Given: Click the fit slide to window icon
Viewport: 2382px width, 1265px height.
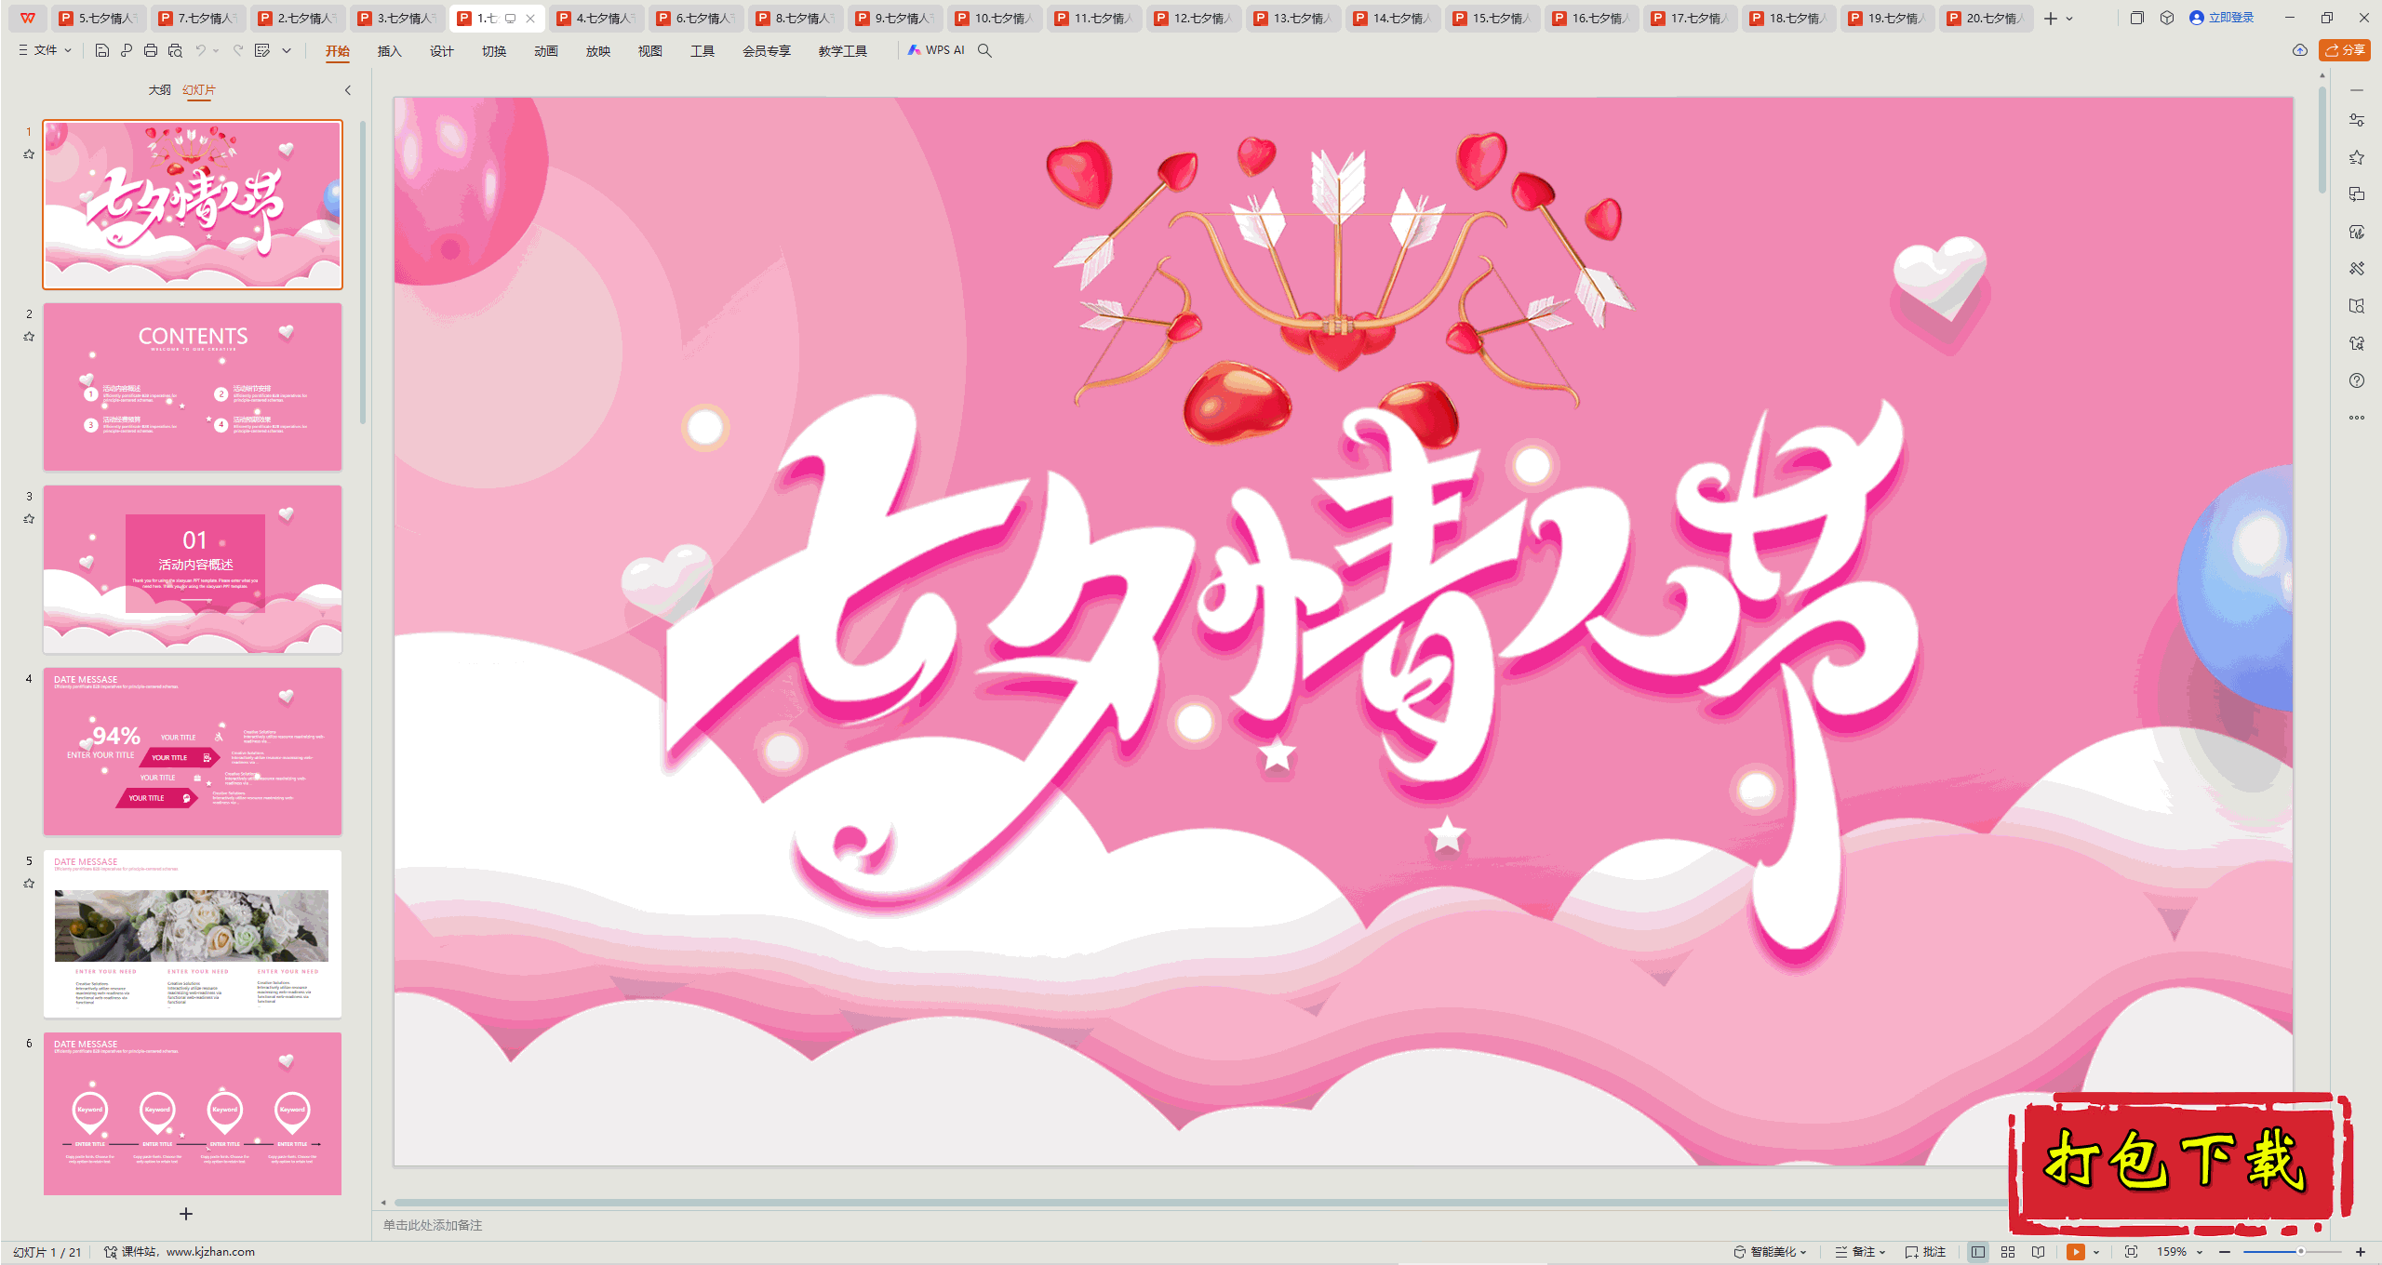Looking at the screenshot, I should pos(2132,1252).
